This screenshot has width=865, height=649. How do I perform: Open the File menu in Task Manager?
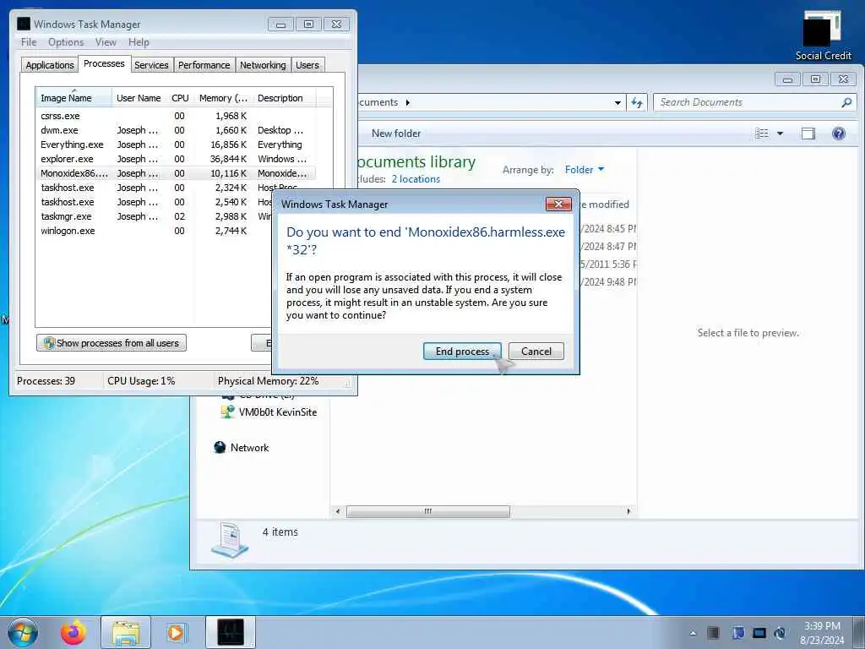point(29,42)
